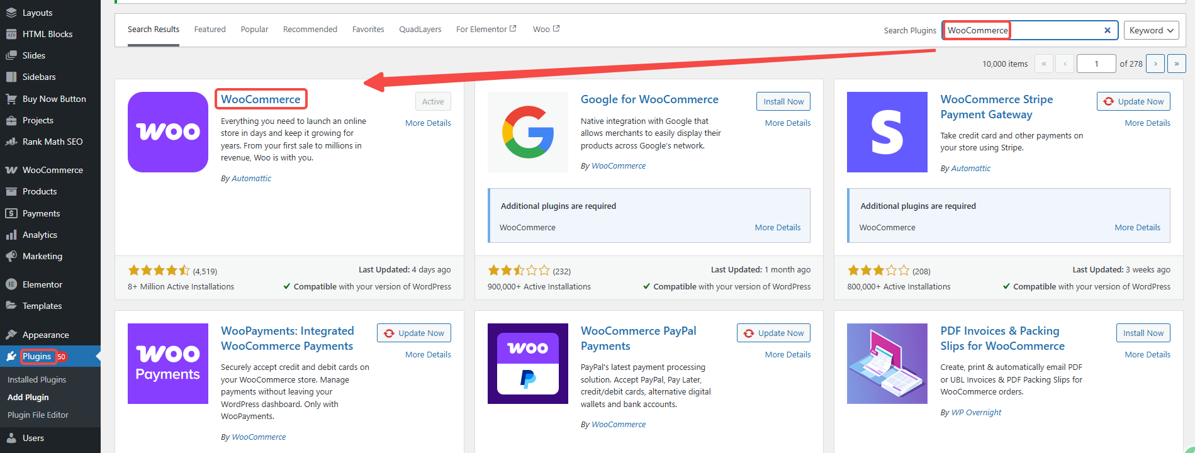This screenshot has width=1195, height=453.
Task: Select the Appearance paintbrush icon
Action: coord(11,335)
